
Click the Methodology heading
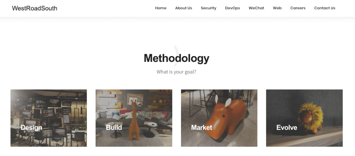pos(176,58)
